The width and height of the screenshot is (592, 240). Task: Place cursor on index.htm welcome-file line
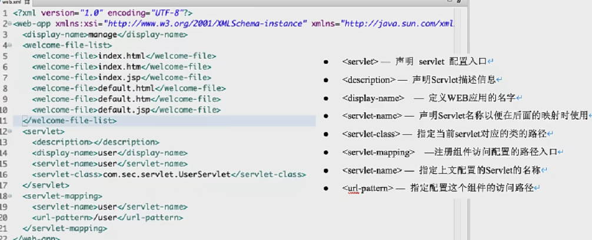pos(122,67)
